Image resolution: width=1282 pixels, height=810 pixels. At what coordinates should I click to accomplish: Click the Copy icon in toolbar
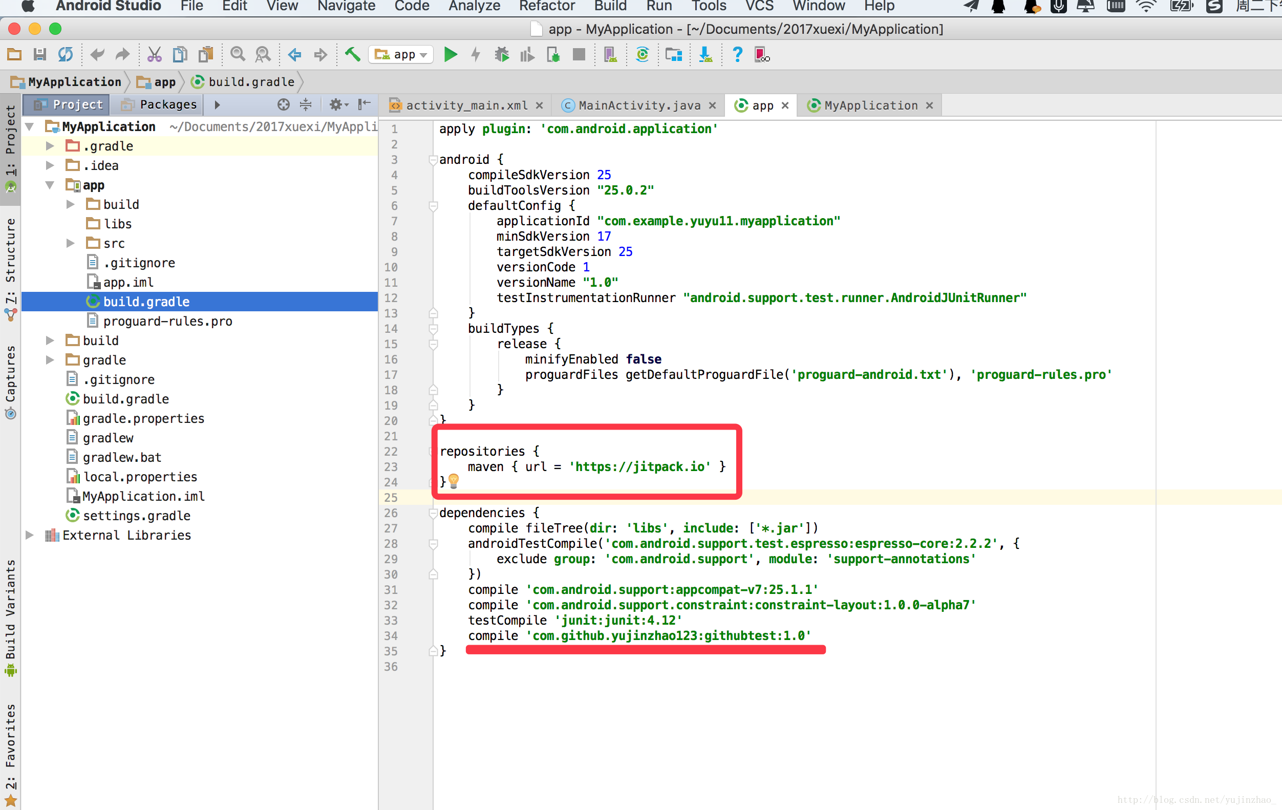(x=180, y=54)
